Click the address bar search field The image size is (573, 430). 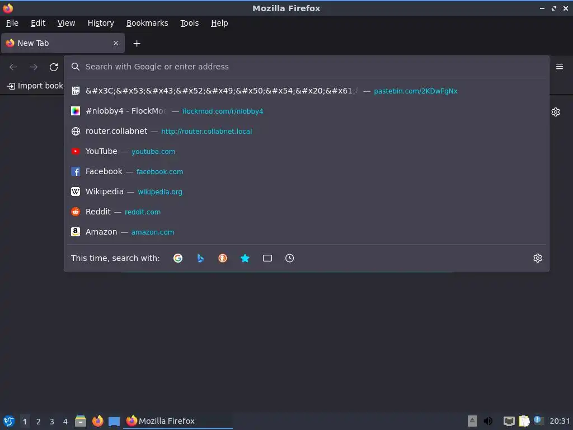(307, 67)
